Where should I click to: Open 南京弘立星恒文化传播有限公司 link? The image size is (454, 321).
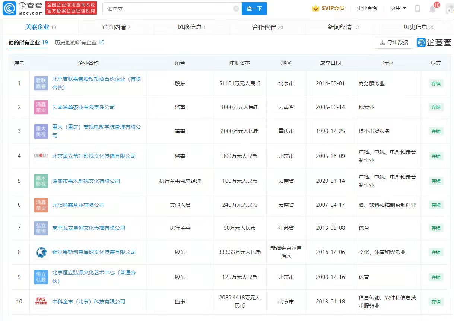(x=89, y=228)
